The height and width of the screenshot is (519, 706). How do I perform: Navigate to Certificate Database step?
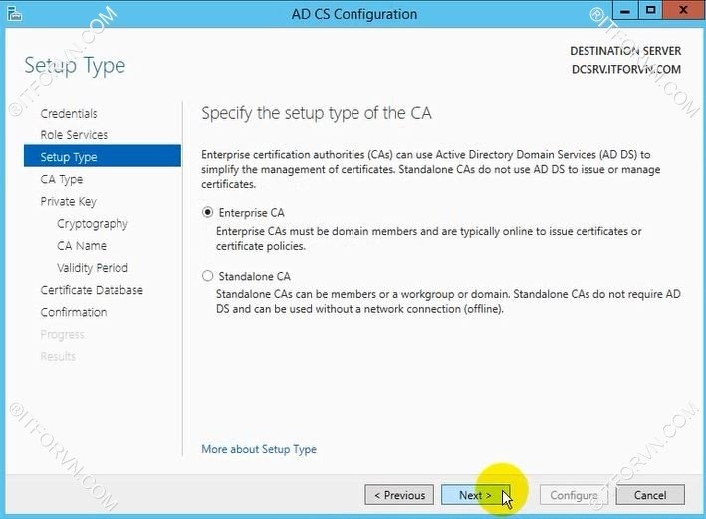pos(92,290)
